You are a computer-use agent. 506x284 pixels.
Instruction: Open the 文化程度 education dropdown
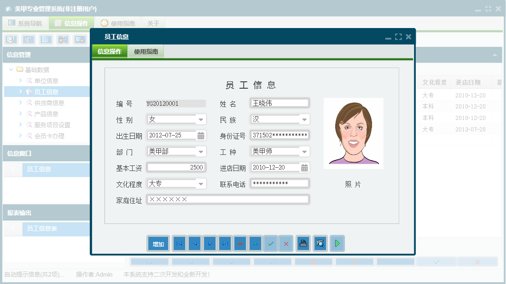point(201,183)
